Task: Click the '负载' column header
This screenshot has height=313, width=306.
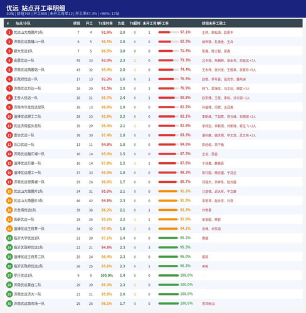Action: [x=121, y=23]
